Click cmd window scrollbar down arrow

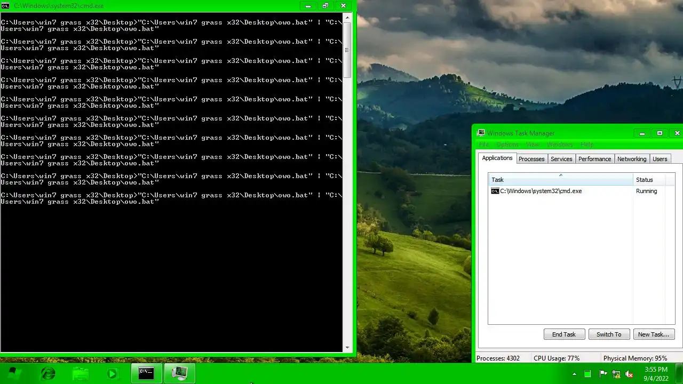347,347
